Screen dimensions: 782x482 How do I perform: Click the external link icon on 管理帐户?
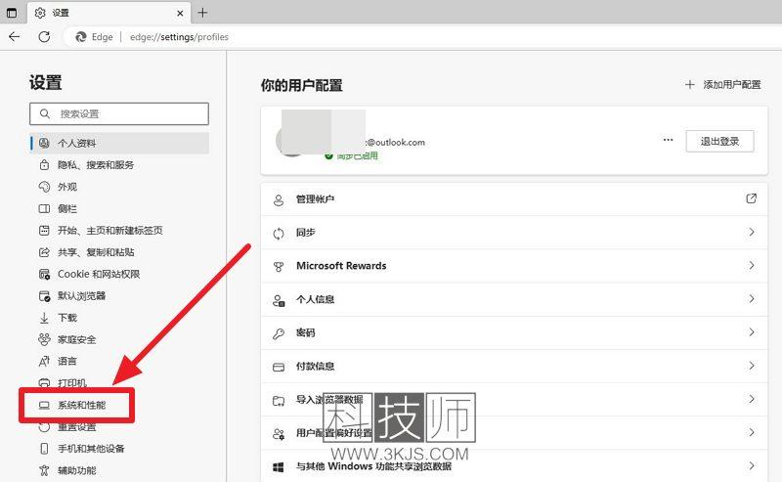click(751, 198)
